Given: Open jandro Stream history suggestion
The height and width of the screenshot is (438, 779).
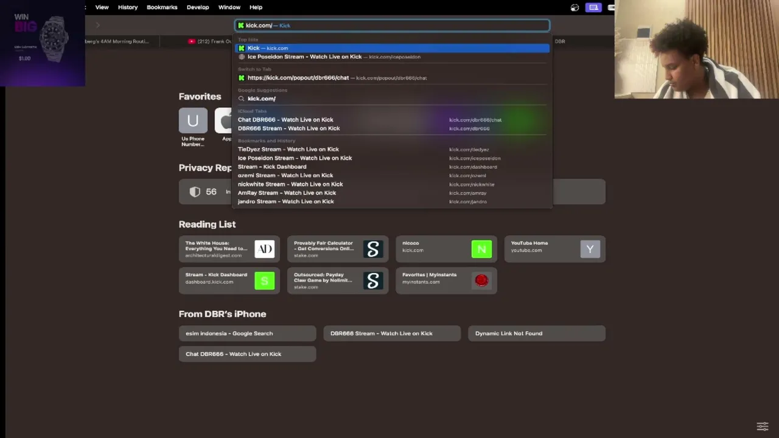Looking at the screenshot, I should click(393, 201).
